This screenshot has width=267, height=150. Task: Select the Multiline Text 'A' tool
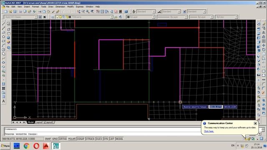tap(4, 101)
